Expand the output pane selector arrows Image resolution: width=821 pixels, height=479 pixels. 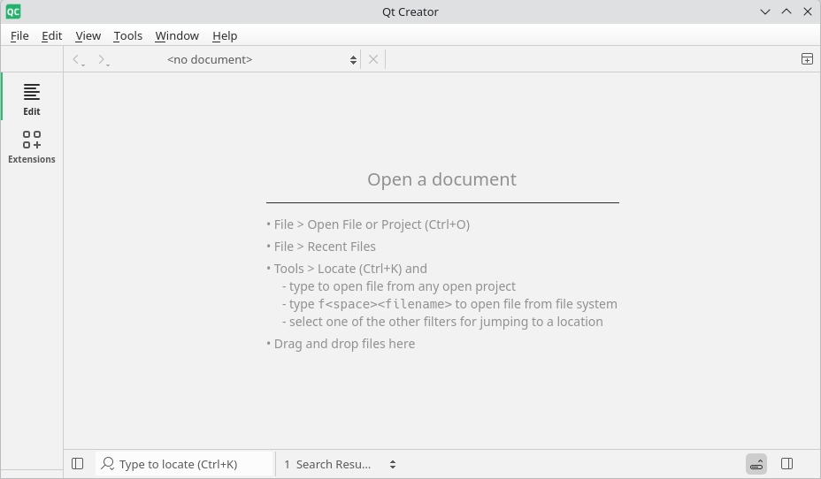click(x=393, y=464)
